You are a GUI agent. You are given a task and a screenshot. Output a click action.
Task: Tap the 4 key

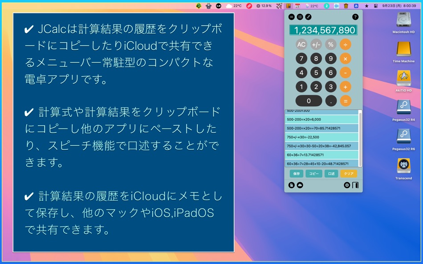pos(301,72)
